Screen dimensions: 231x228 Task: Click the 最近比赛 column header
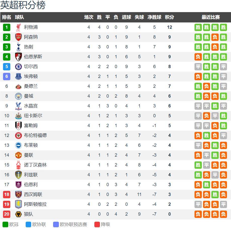211,17
